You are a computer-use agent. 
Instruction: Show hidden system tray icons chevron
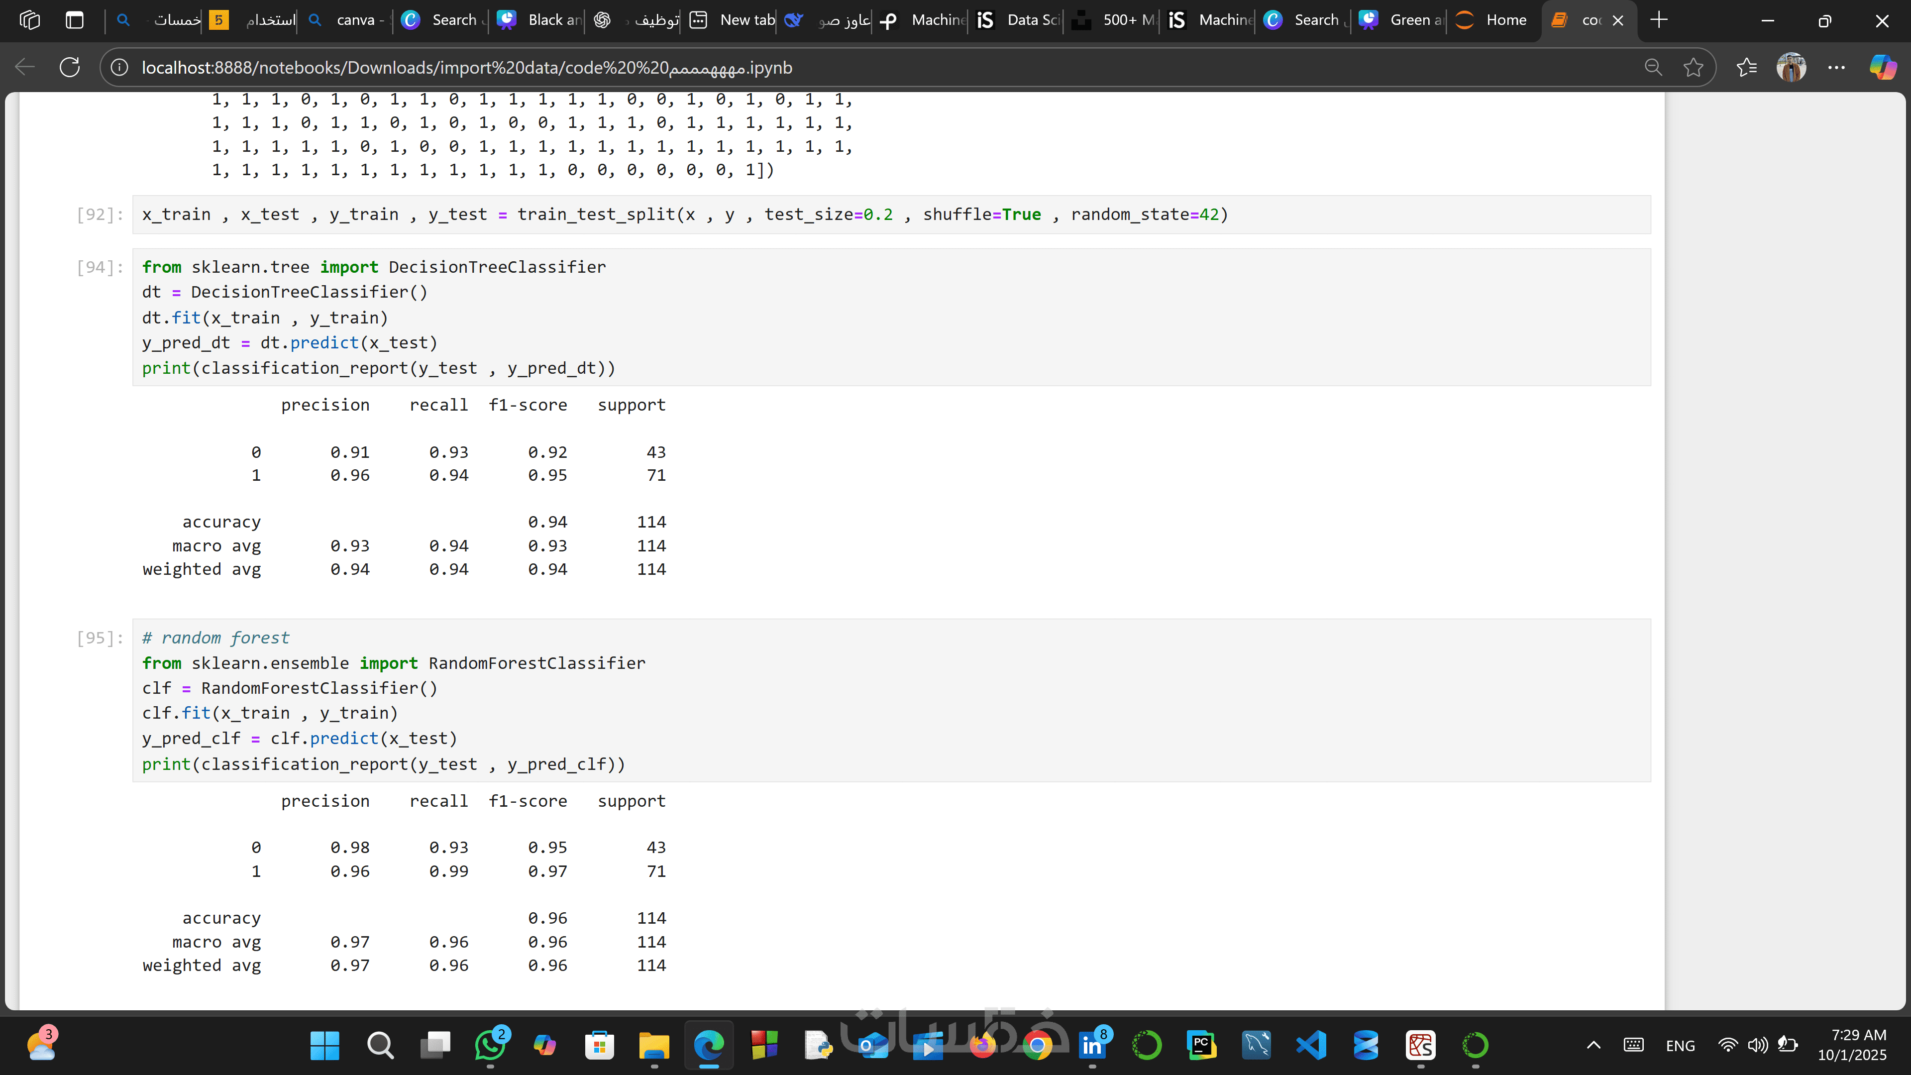[1592, 1045]
